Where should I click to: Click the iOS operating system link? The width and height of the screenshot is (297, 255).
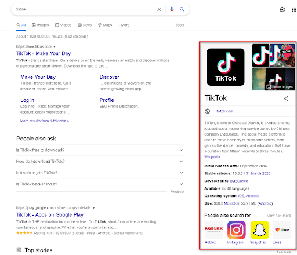[x=241, y=196]
